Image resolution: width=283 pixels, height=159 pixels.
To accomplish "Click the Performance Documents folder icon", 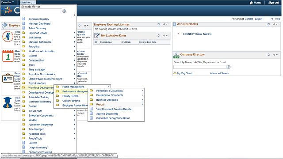I will 92,90.
